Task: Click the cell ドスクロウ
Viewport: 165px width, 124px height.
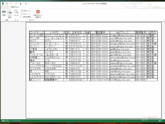Action: coord(37,74)
